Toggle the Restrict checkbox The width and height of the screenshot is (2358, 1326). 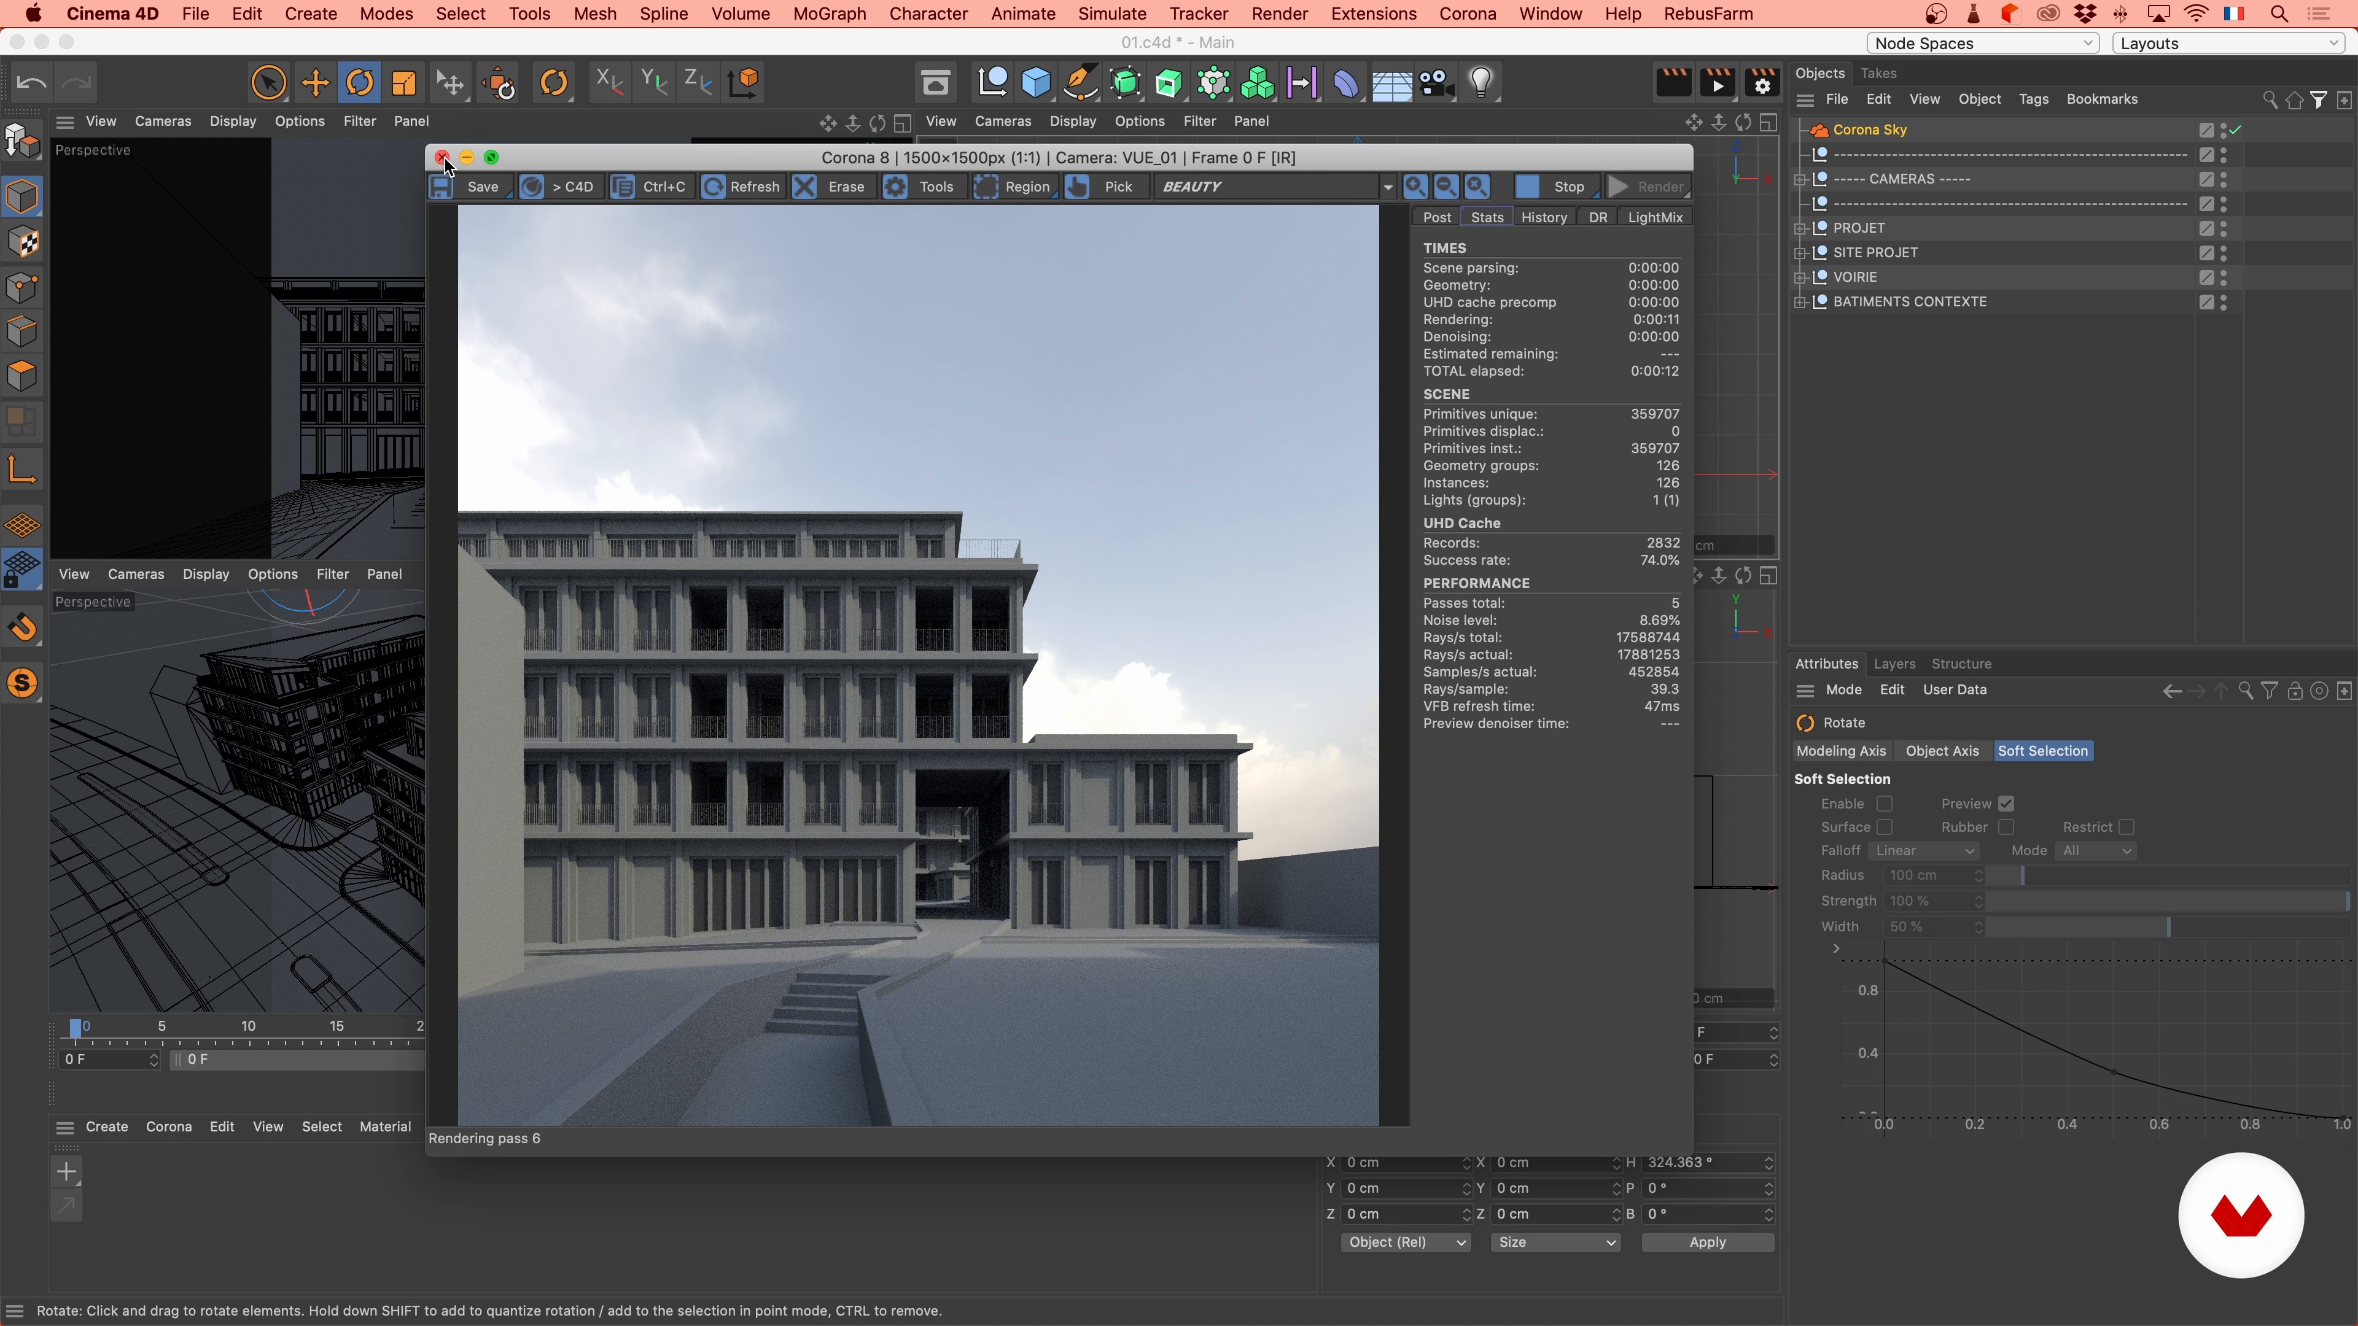(2126, 828)
